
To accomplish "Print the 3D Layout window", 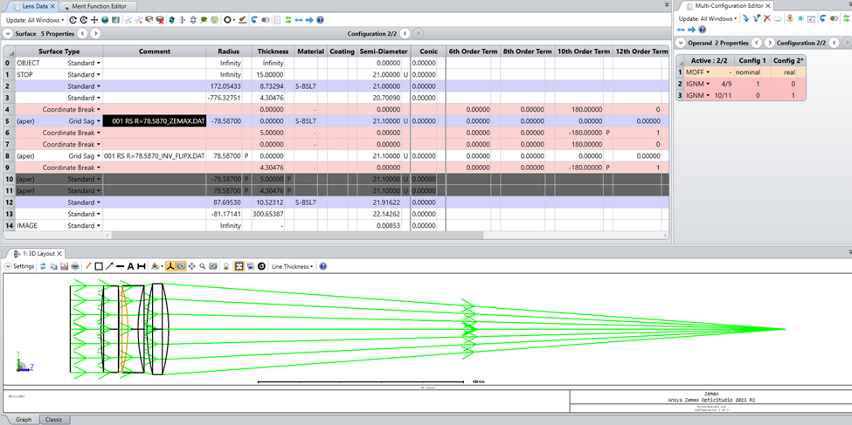I will (x=75, y=266).
